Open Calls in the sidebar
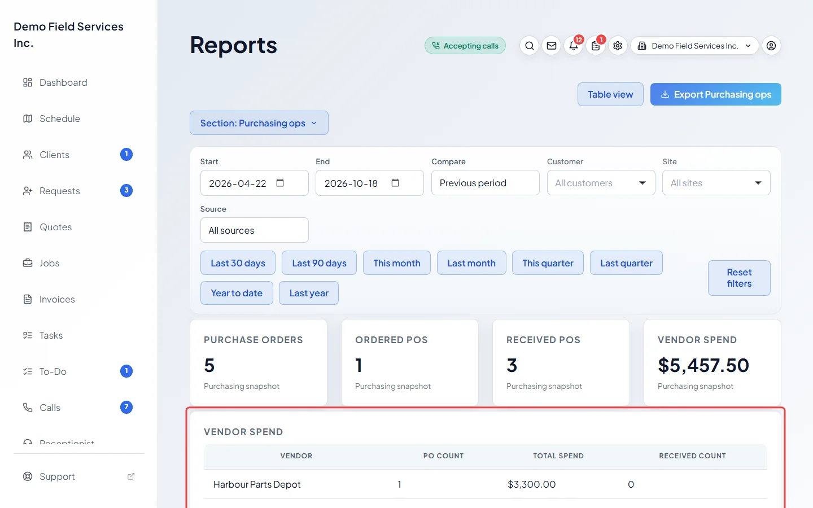 (x=79, y=408)
